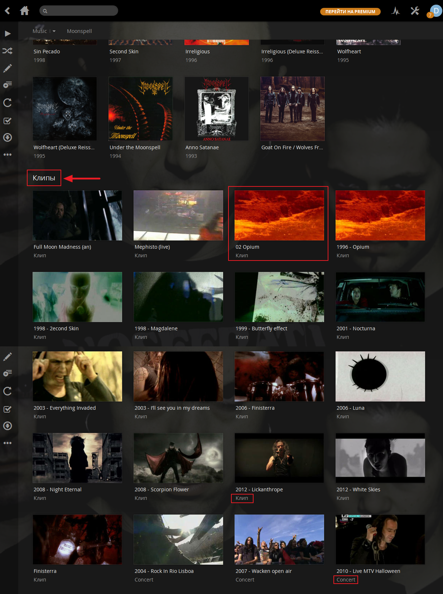Viewport: 443px width, 594px height.
Task: Open the 1999 - Butterfly effect clip
Action: click(x=279, y=297)
